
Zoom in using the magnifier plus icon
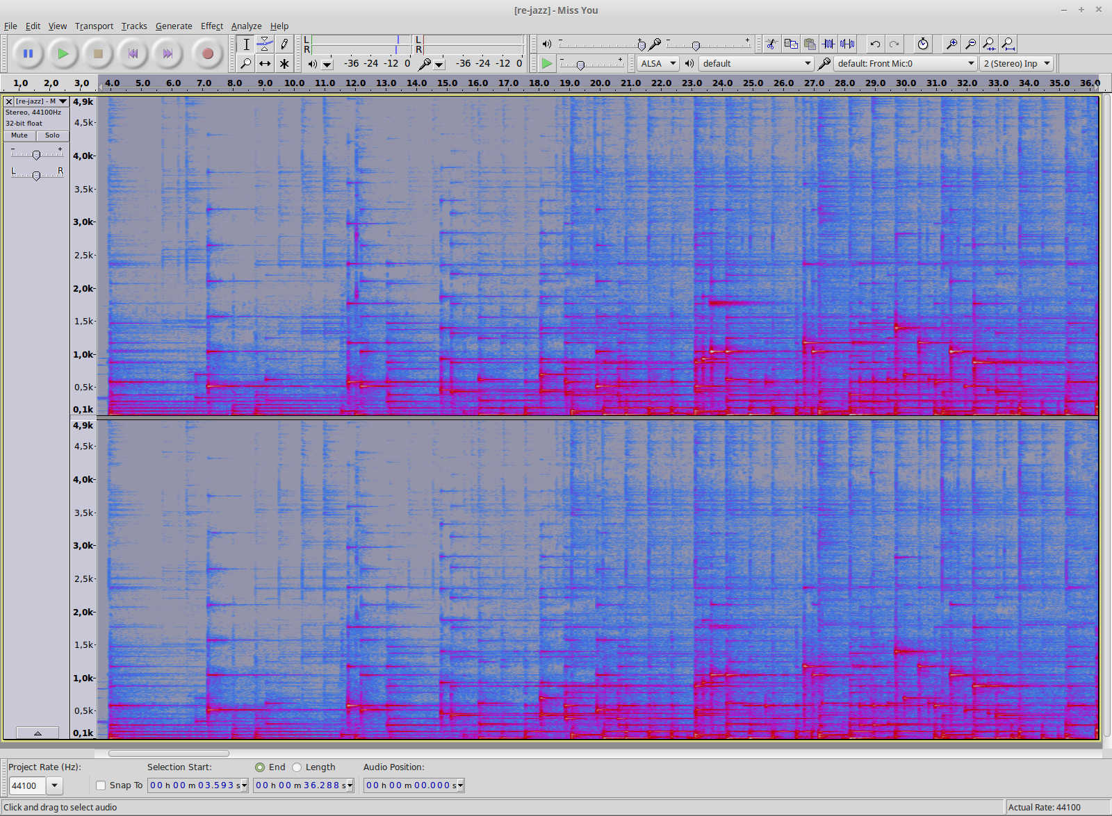(951, 44)
